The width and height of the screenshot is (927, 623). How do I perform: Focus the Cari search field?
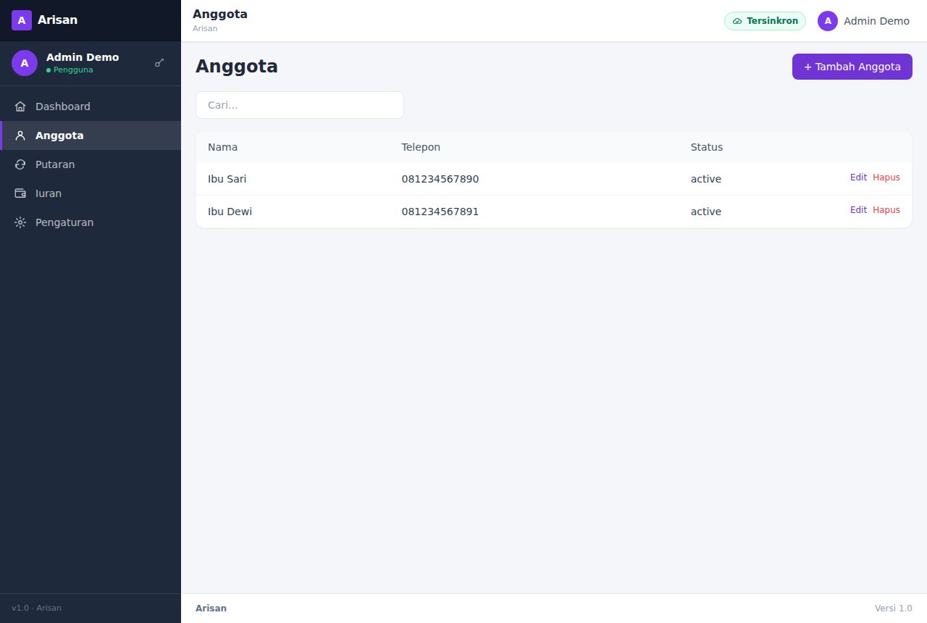pyautogui.click(x=300, y=105)
